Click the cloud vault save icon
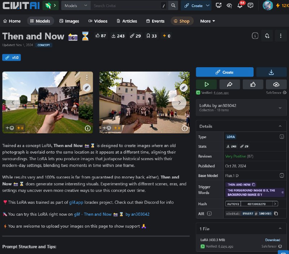The image size is (289, 254). (276, 85)
